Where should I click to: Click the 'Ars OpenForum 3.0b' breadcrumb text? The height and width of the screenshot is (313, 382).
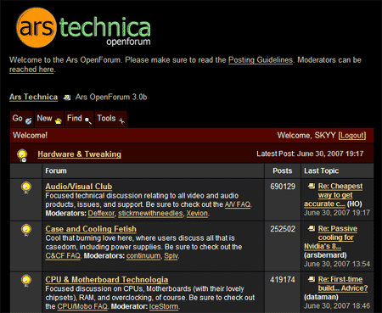pos(111,97)
